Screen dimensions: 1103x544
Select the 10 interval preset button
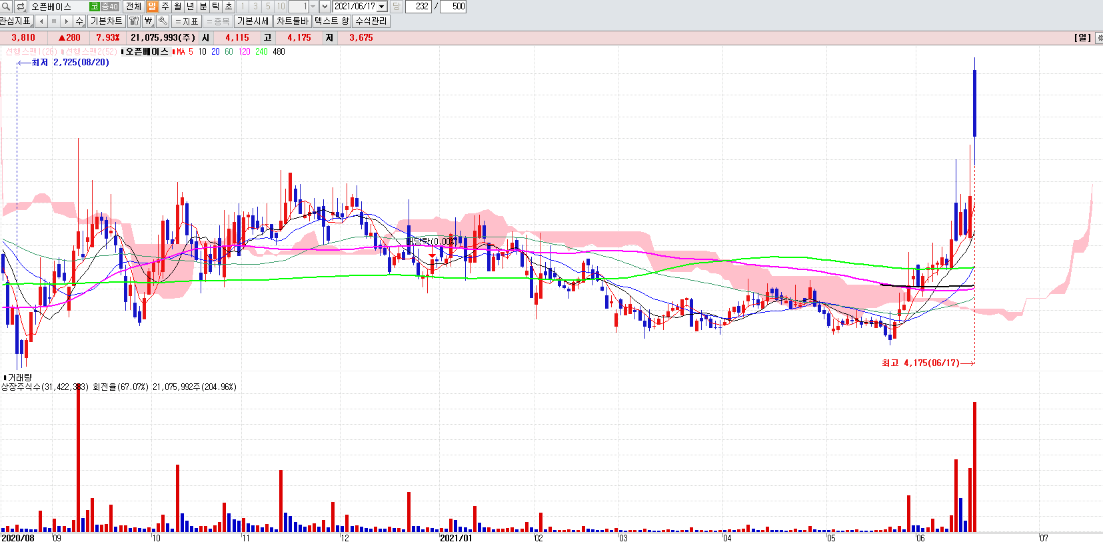pos(281,7)
